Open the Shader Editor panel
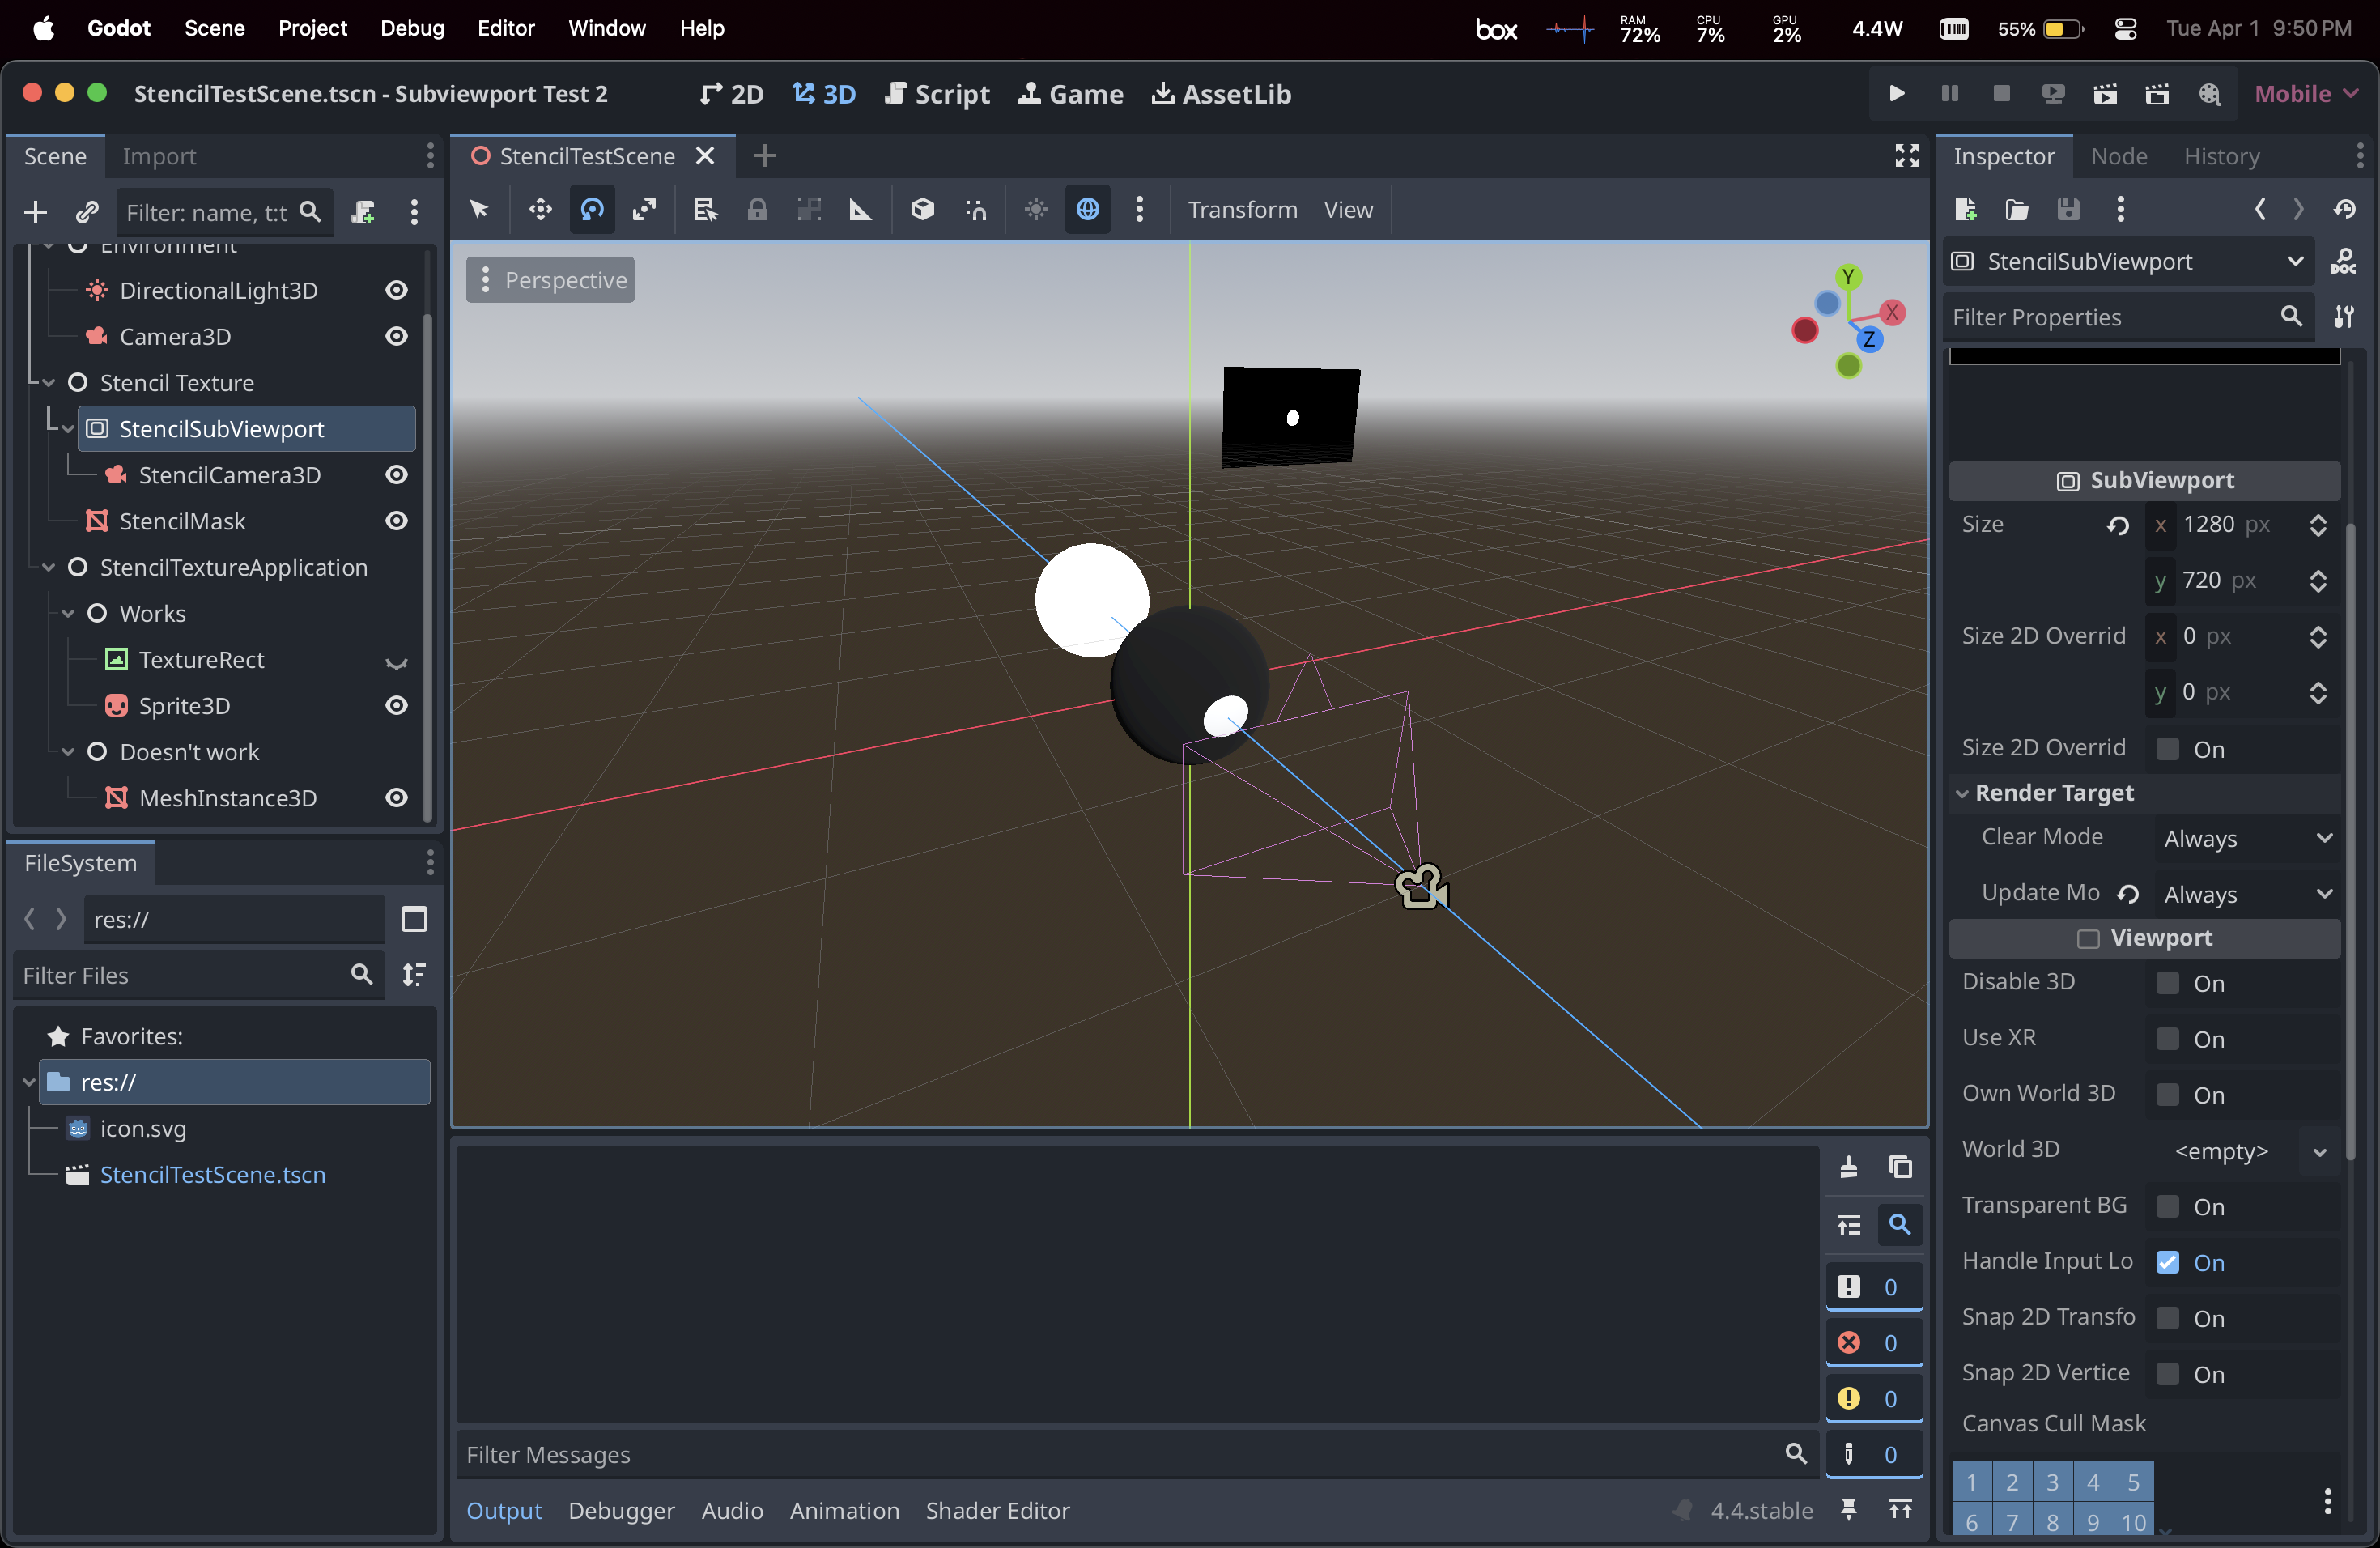Viewport: 2380px width, 1548px height. pyautogui.click(x=997, y=1510)
